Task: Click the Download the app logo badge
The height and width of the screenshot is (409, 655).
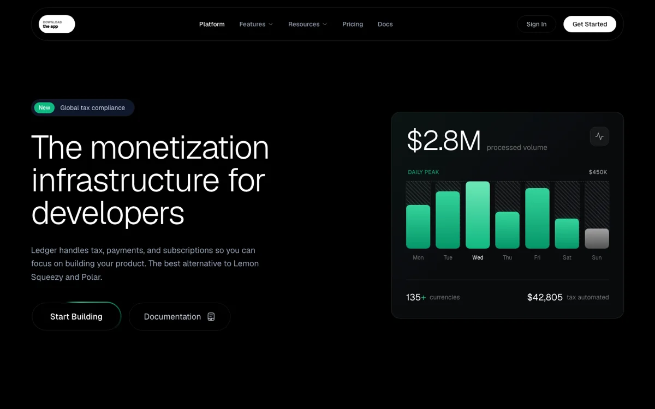Action: click(x=57, y=24)
